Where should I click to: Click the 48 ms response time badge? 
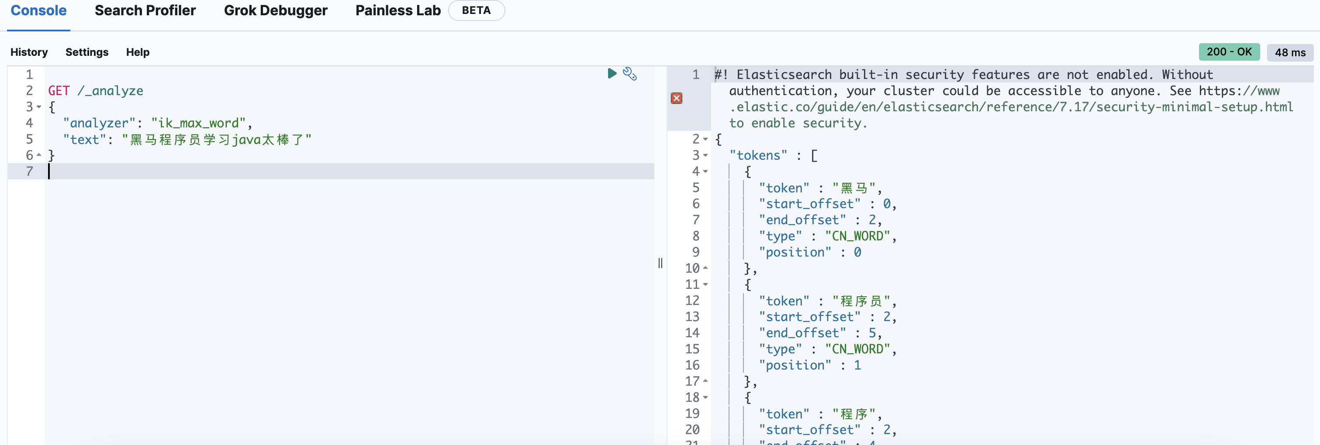(1290, 53)
